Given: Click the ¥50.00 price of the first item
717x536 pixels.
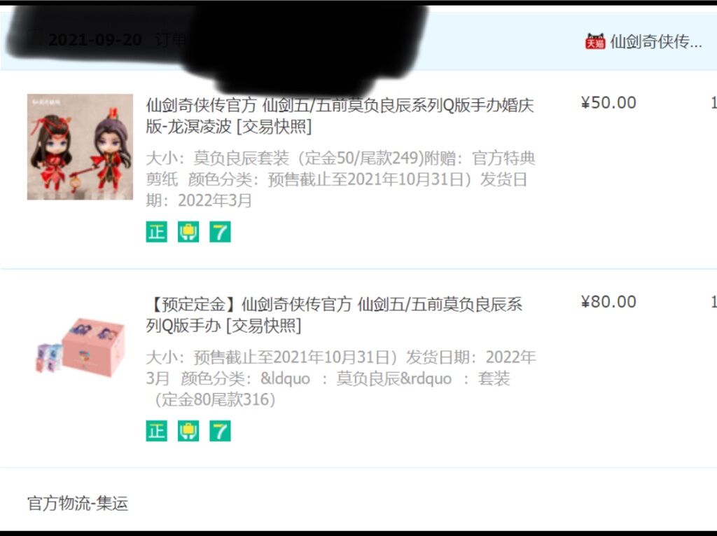Looking at the screenshot, I should point(608,102).
